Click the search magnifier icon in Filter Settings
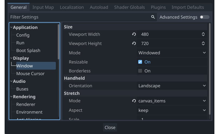 tap(153, 17)
